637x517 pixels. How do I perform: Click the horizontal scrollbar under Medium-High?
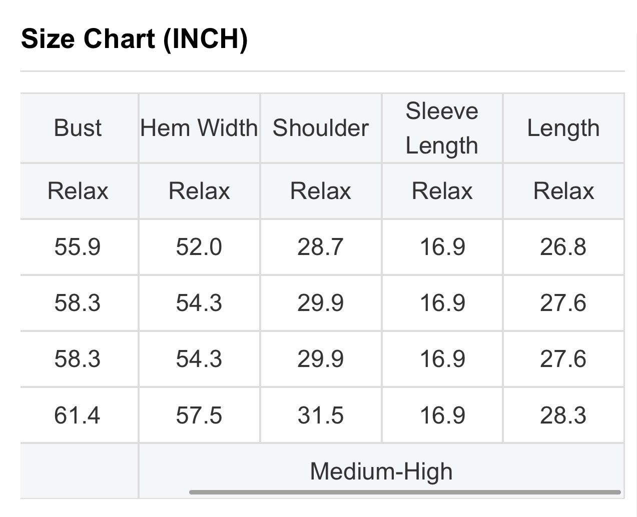pyautogui.click(x=405, y=492)
